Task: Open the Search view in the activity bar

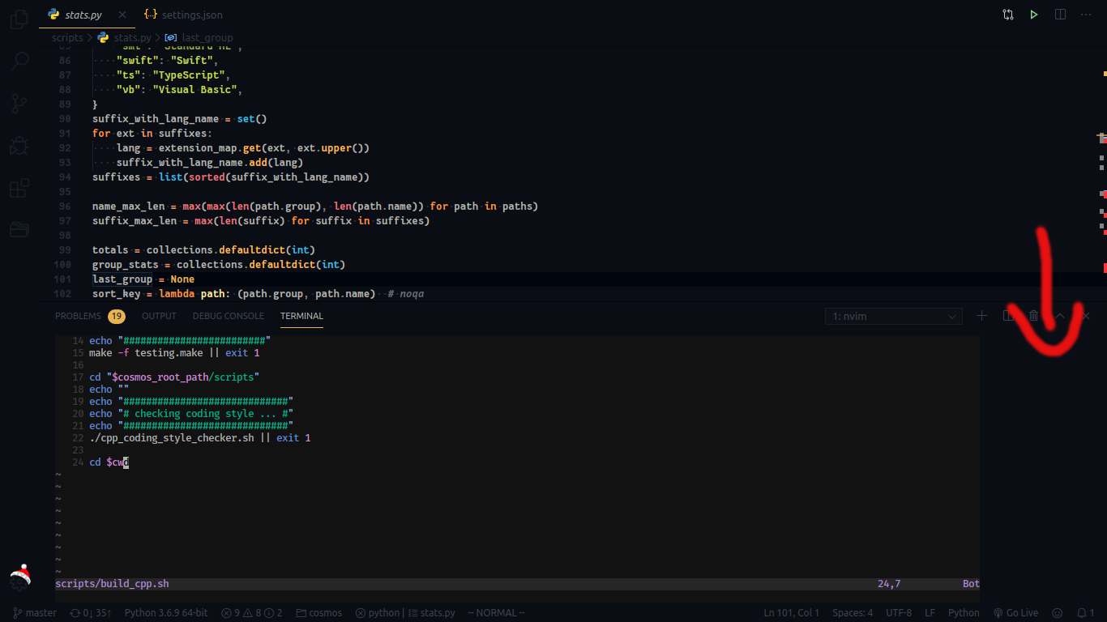Action: point(19,61)
